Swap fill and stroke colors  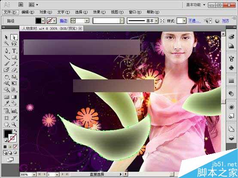[15, 130]
